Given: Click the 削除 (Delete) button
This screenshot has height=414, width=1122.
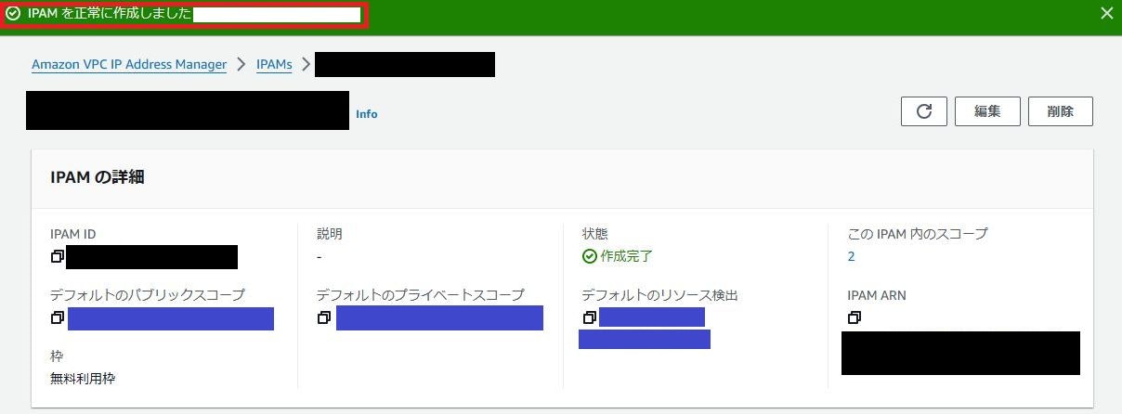Looking at the screenshot, I should tap(1061, 111).
